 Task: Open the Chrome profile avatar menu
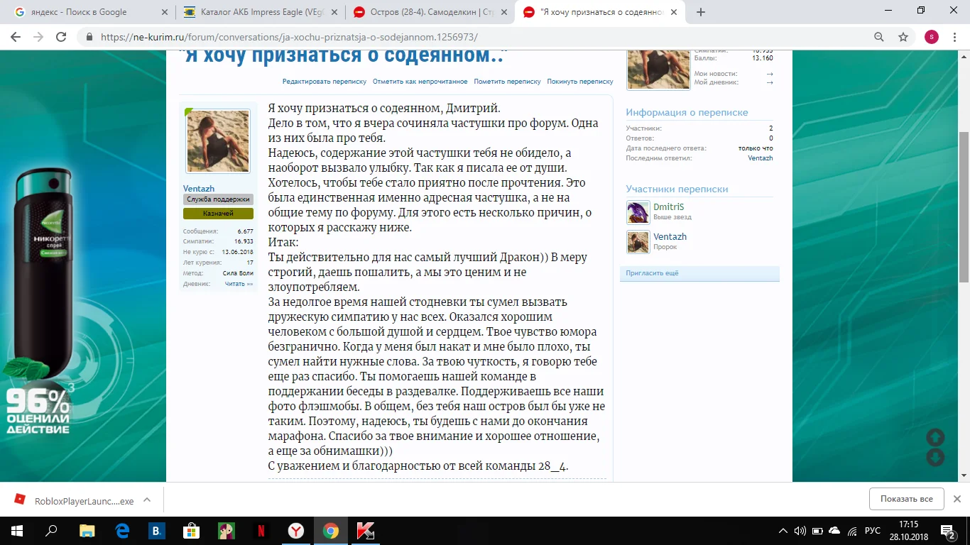pyautogui.click(x=932, y=37)
